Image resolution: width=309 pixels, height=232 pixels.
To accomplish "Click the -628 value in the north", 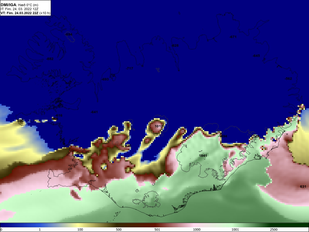I will pyautogui.click(x=175, y=45).
